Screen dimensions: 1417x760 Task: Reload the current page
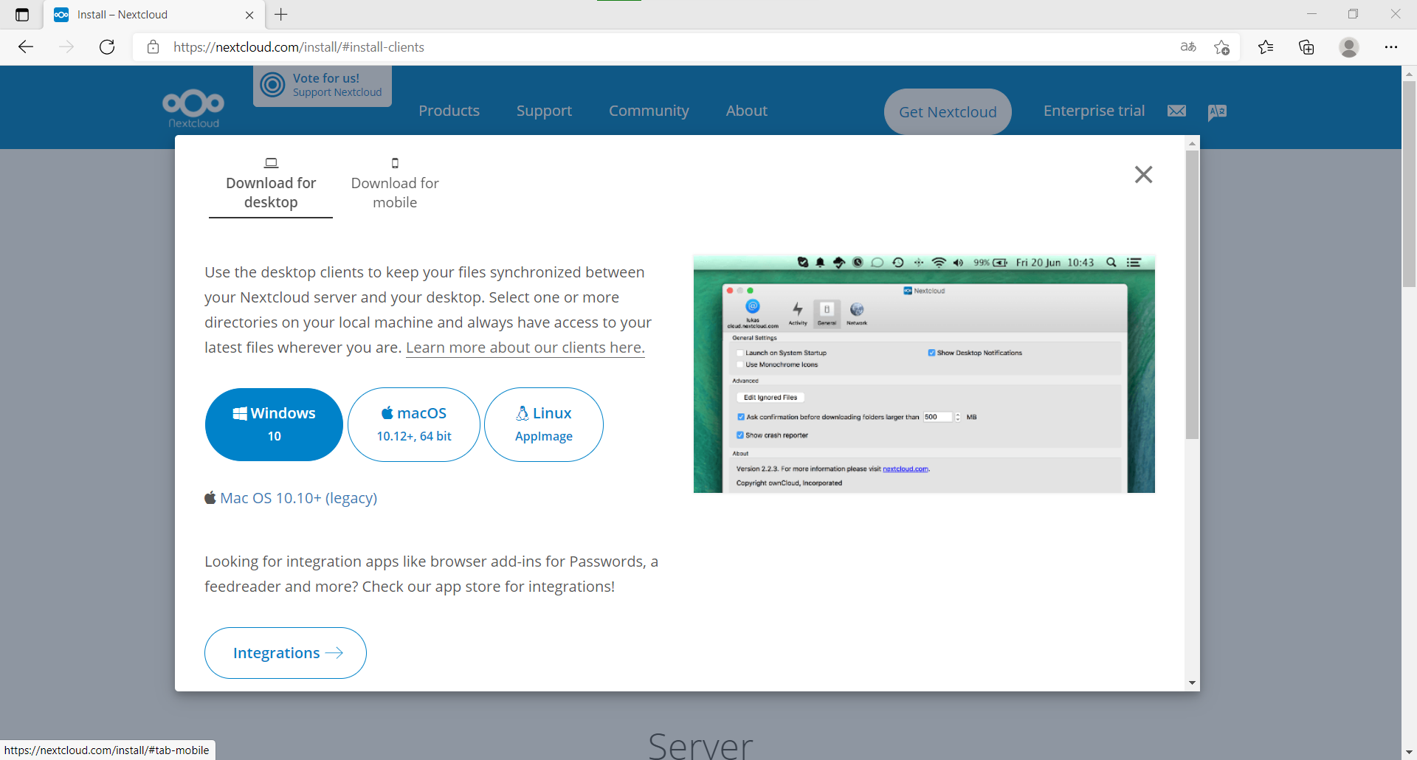click(x=107, y=47)
